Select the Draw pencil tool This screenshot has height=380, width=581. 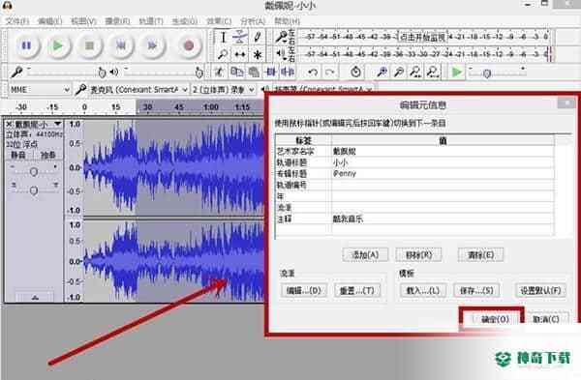coord(258,37)
